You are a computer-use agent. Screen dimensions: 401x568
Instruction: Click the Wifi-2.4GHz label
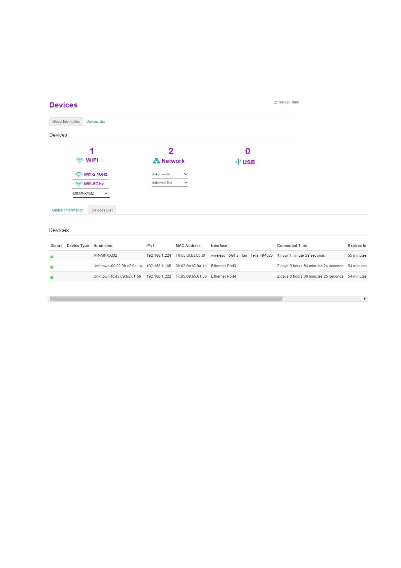click(x=96, y=174)
